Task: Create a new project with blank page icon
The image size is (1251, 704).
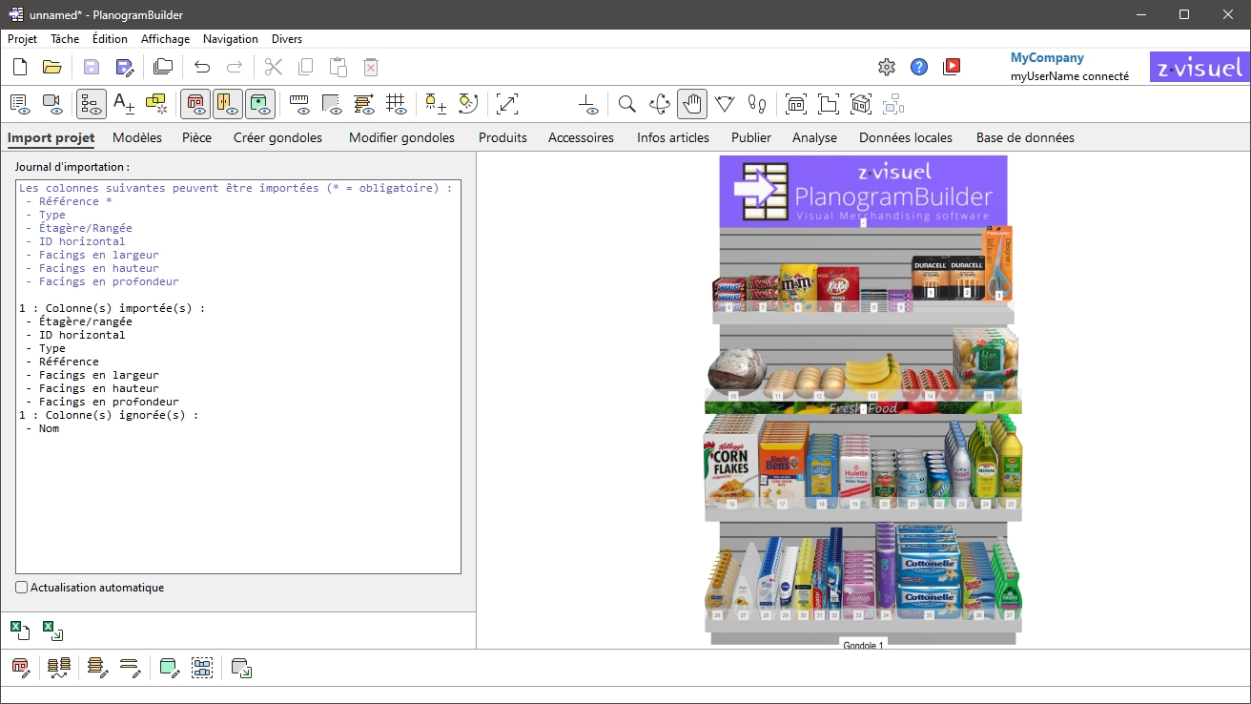Action: (20, 67)
